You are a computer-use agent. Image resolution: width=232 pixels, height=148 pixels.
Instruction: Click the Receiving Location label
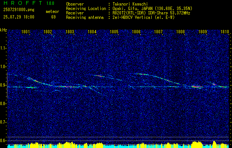(x=86, y=9)
